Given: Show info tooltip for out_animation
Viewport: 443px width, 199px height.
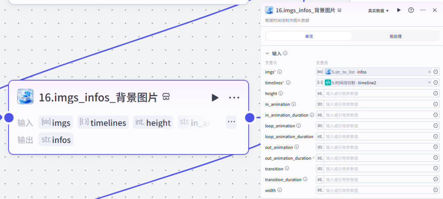Looking at the screenshot, I should click(x=297, y=147).
